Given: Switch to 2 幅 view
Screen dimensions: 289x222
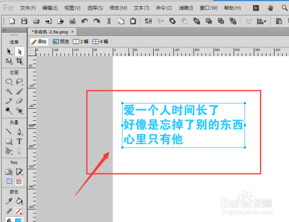Looking at the screenshot, I should (x=80, y=42).
